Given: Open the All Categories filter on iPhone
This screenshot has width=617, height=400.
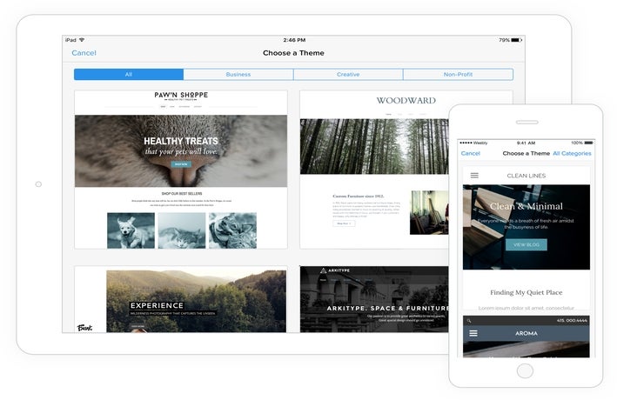Looking at the screenshot, I should coord(572,153).
